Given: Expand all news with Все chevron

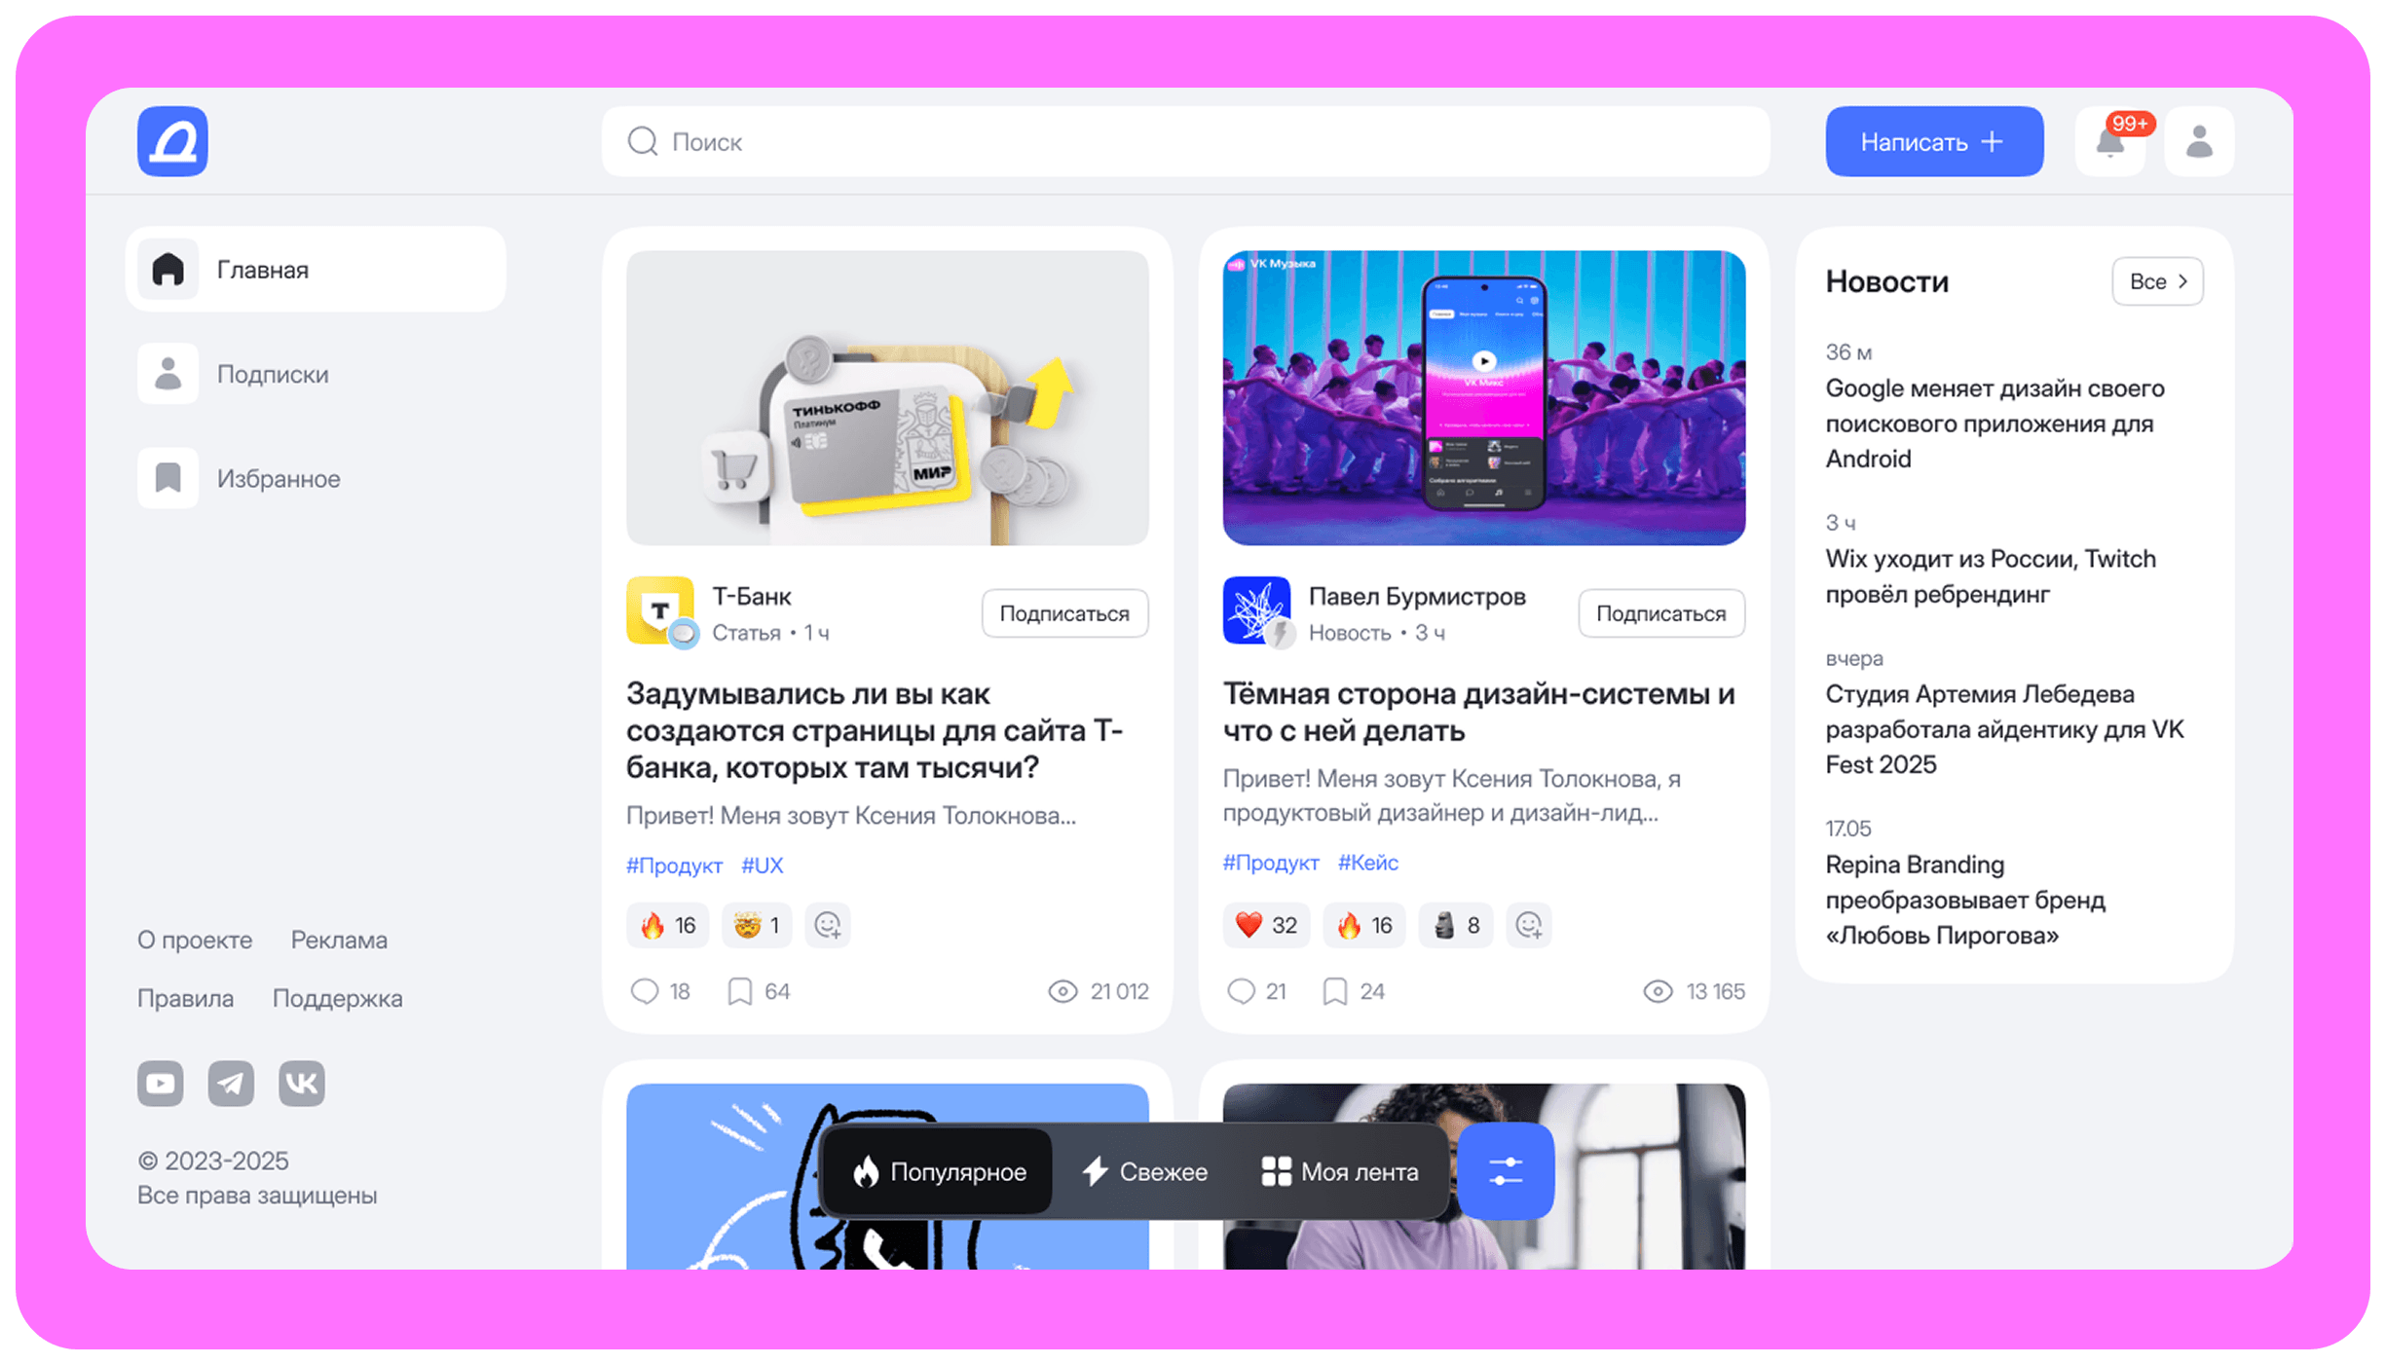Looking at the screenshot, I should click(x=2157, y=281).
